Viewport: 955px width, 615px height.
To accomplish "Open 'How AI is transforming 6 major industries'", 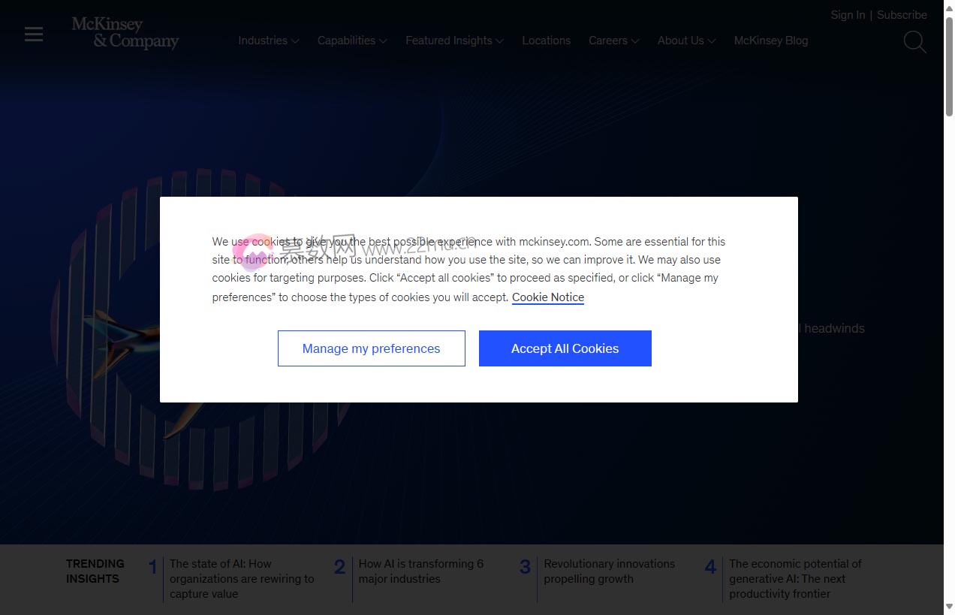I will click(420, 571).
